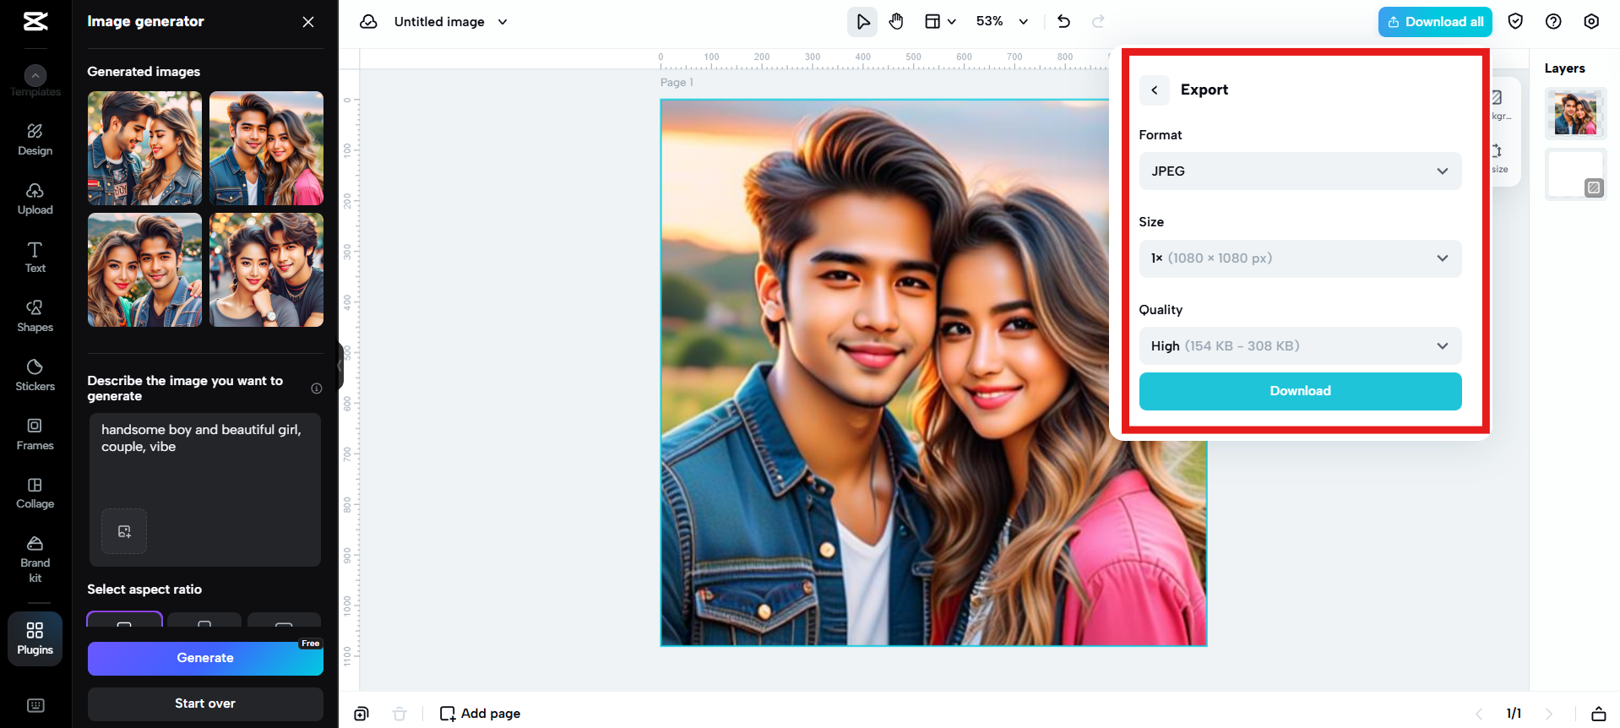Open the Quality dropdown showing High
The height and width of the screenshot is (728, 1620).
(x=1300, y=346)
